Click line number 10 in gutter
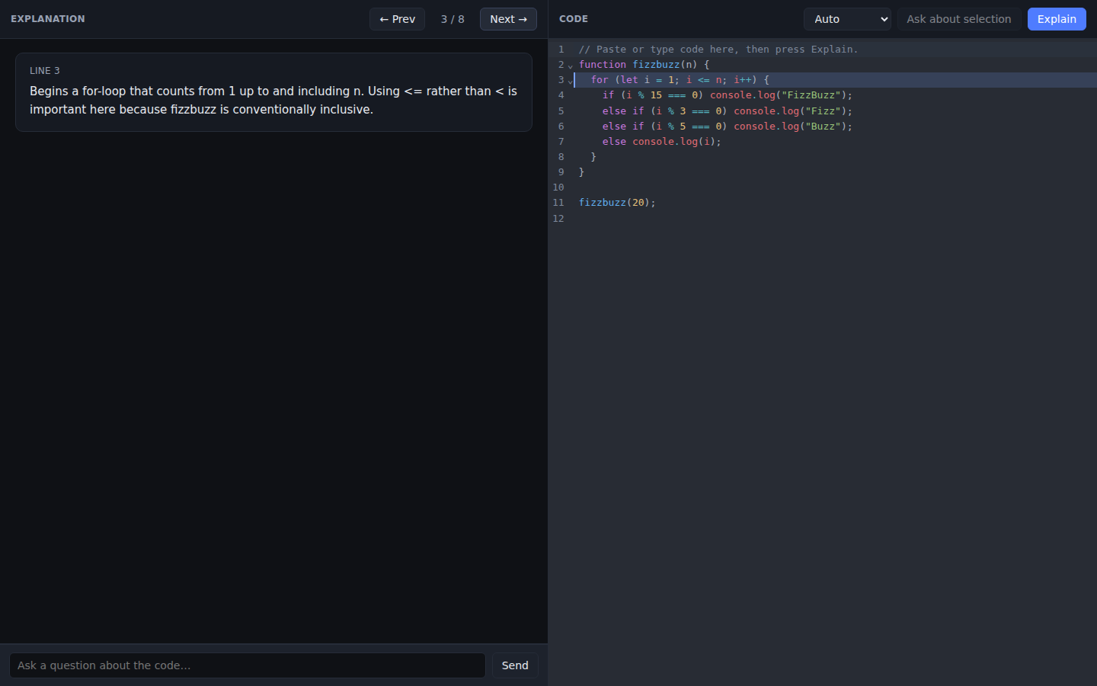This screenshot has height=686, width=1097. [x=558, y=188]
